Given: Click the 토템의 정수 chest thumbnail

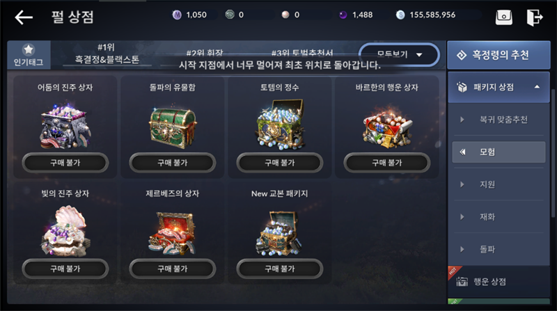Looking at the screenshot, I should [280, 125].
